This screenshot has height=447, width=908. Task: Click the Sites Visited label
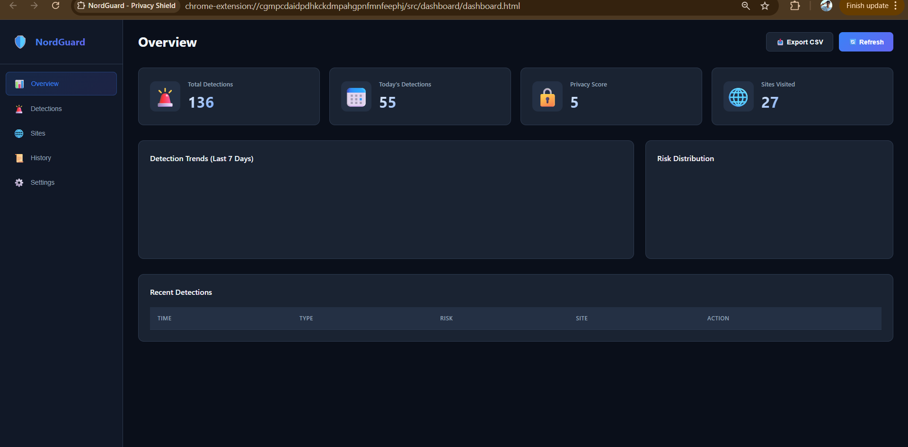(x=778, y=85)
